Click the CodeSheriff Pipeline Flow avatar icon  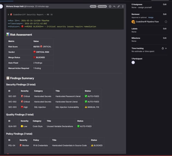(133, 22)
